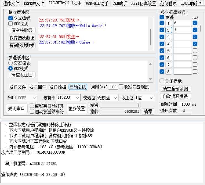The height and width of the screenshot is (185, 205).
Task: Click the empty string field of row 5
Action: pos(183,51)
